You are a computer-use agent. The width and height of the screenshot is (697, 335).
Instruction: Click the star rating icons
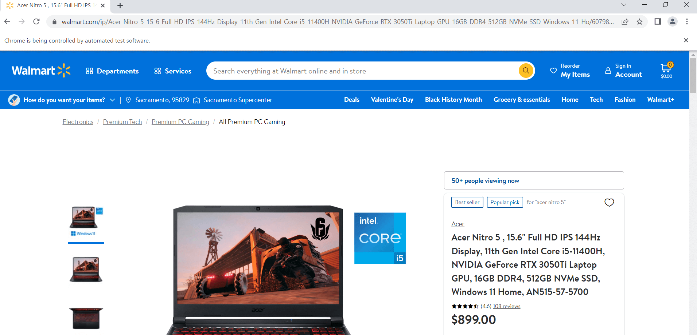pos(465,306)
